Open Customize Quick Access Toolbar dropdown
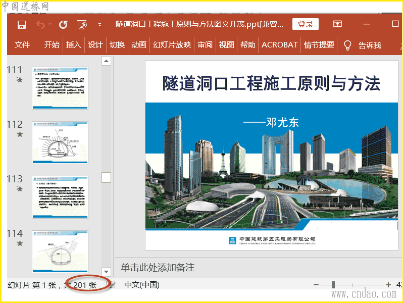The height and width of the screenshot is (303, 404). (x=99, y=24)
